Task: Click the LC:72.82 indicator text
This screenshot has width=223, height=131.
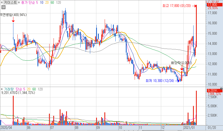Action: (x=213, y=2)
